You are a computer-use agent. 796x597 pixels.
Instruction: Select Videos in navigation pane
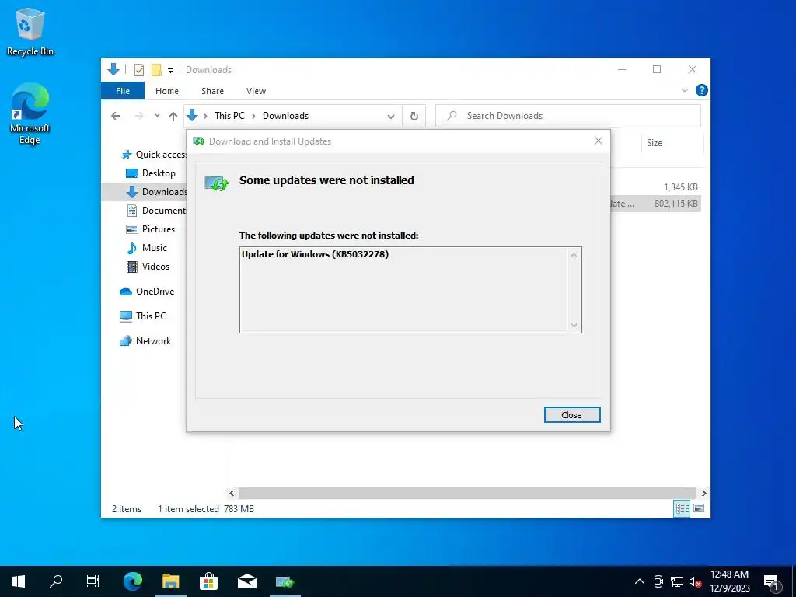148,267
